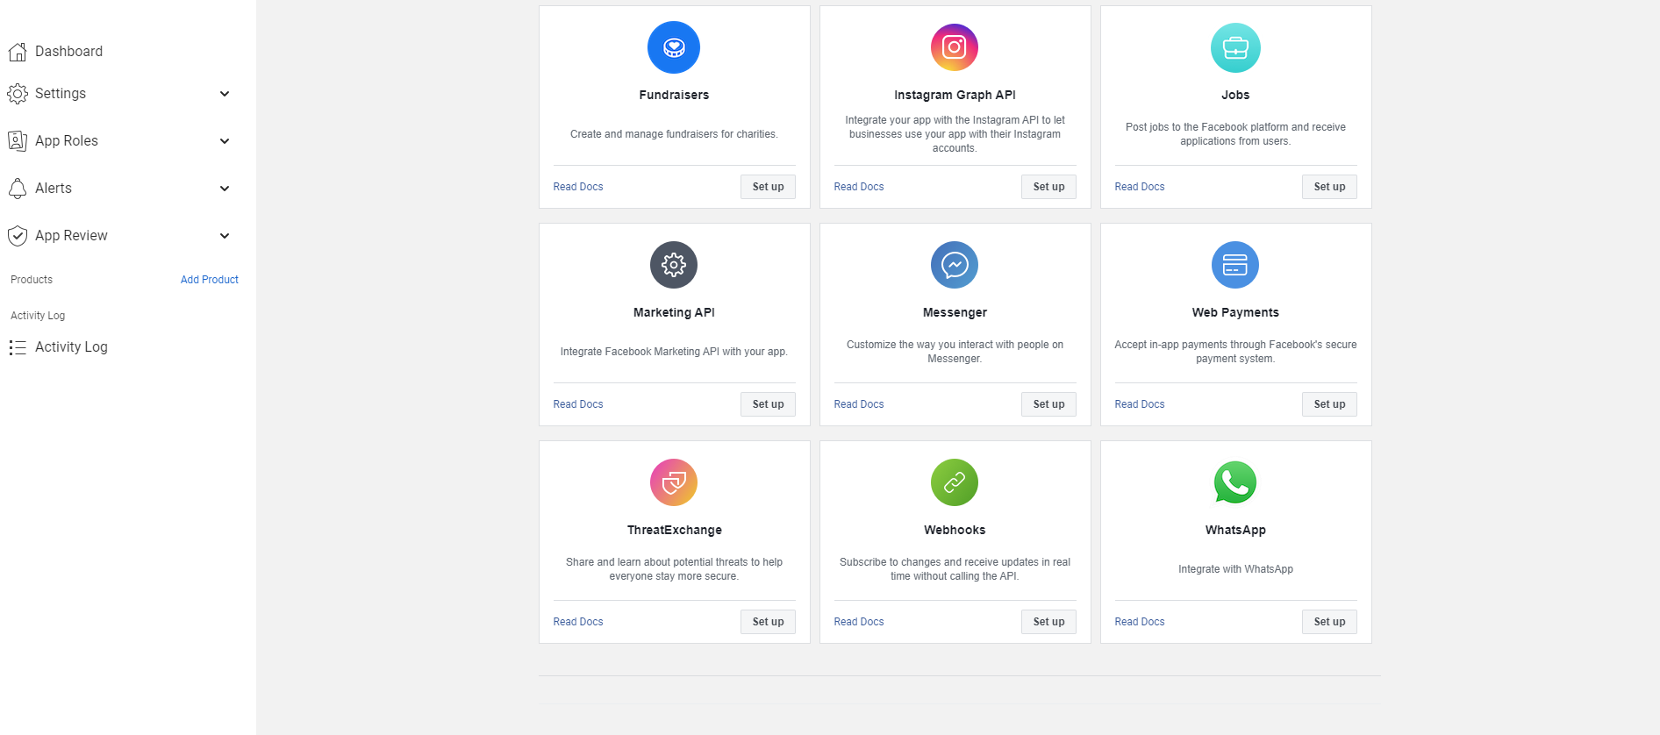This screenshot has height=735, width=1660.
Task: Read Docs for Marketing API
Action: point(578,404)
